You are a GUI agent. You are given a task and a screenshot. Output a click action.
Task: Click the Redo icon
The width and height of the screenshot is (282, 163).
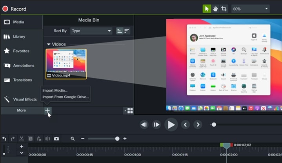(x=13, y=139)
